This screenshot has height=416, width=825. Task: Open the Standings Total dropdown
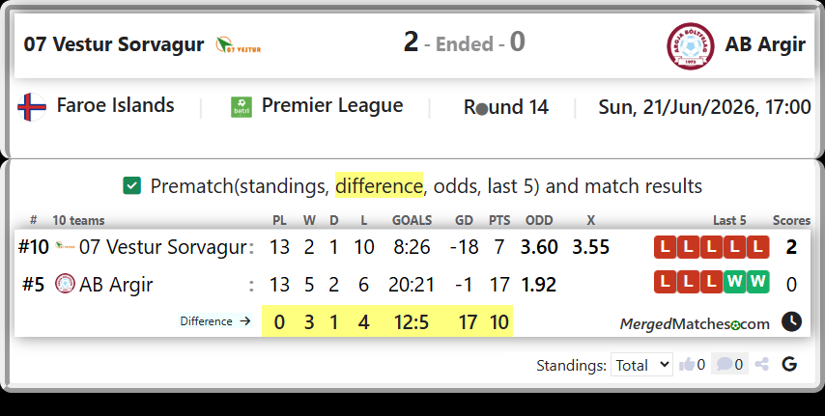[641, 365]
